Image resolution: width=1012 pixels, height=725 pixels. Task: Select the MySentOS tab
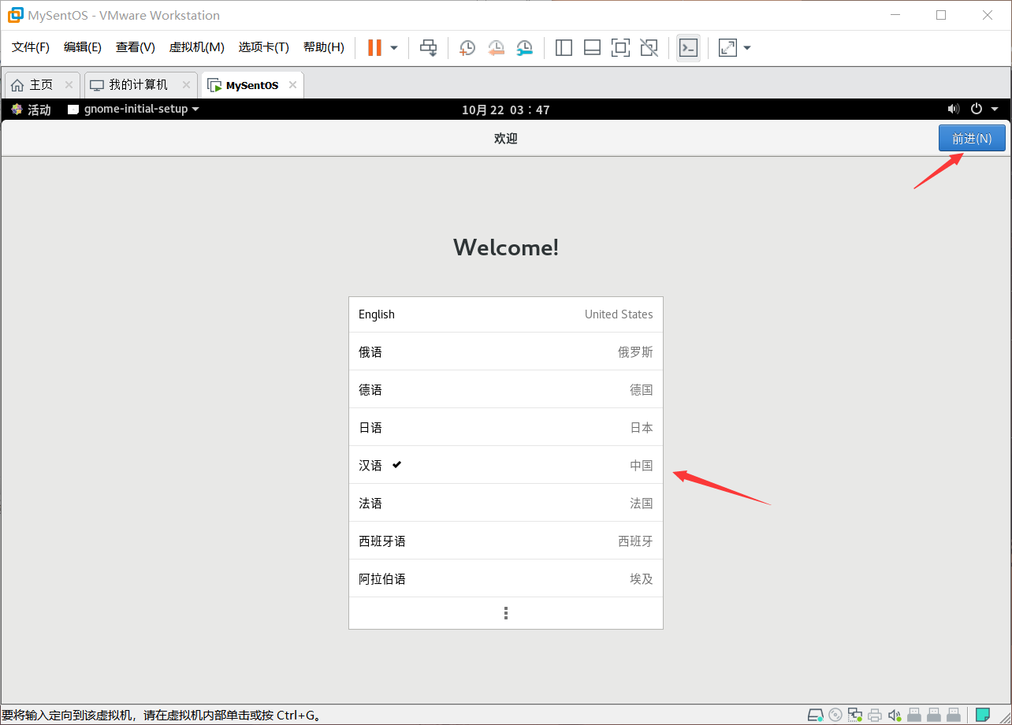[x=252, y=85]
